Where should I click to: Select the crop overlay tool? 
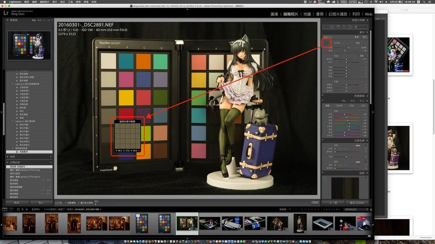tap(326, 27)
